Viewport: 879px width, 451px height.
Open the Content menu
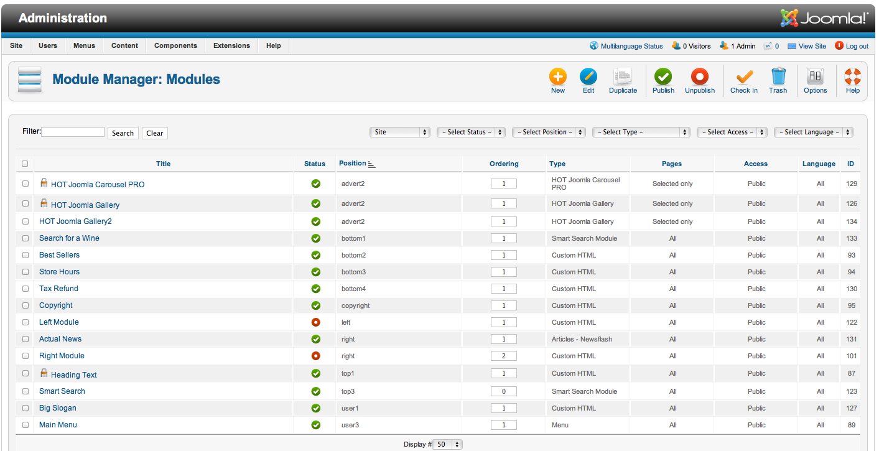coord(124,45)
